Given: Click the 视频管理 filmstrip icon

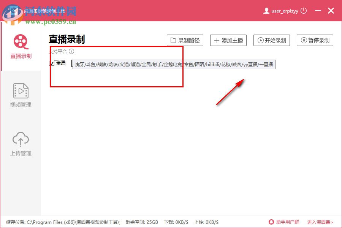Looking at the screenshot, I should pyautogui.click(x=20, y=91).
